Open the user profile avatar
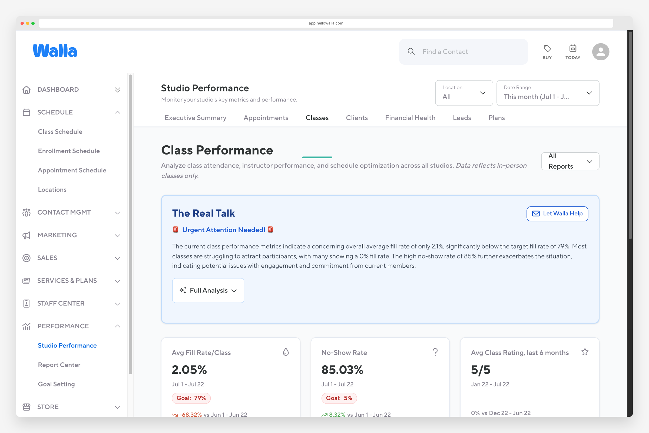This screenshot has height=433, width=649. (x=600, y=52)
